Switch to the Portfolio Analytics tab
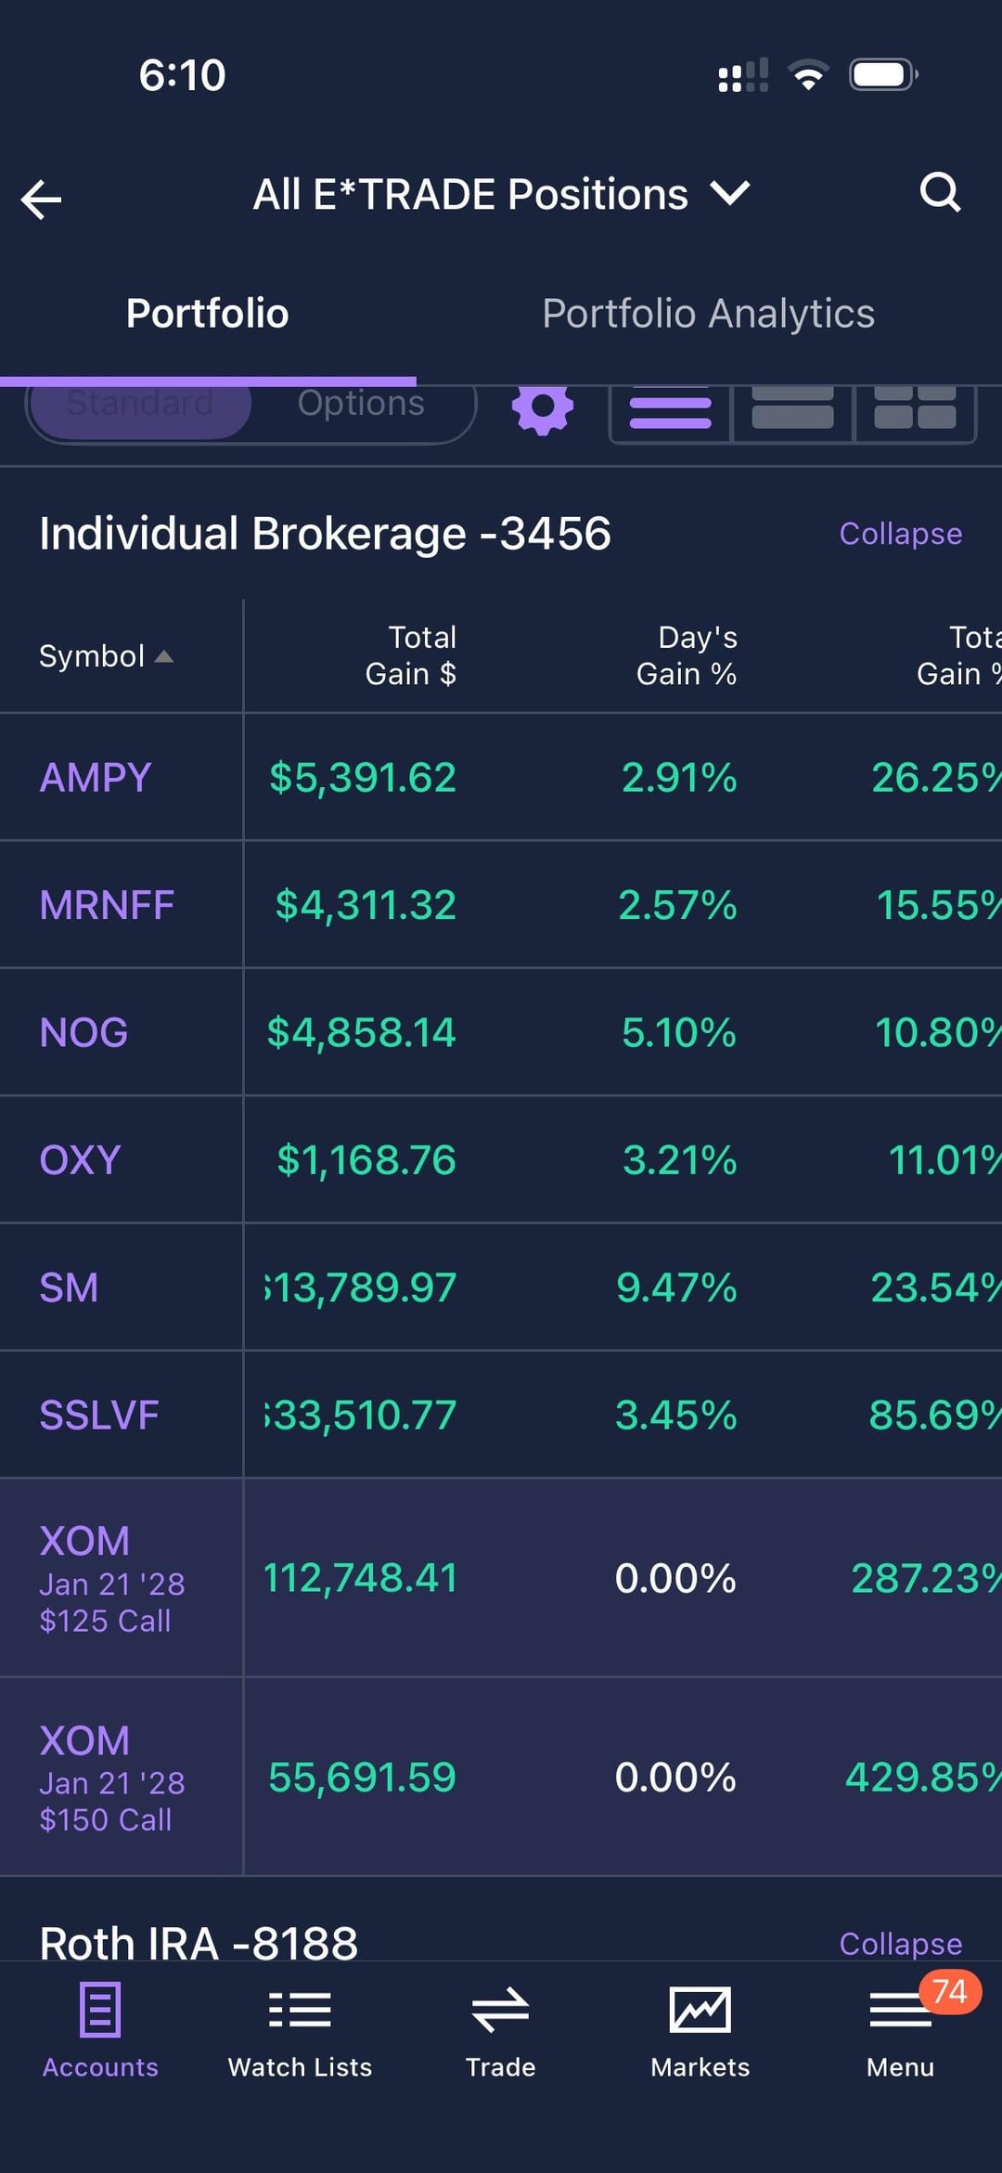The width and height of the screenshot is (1002, 2173). coord(708,314)
